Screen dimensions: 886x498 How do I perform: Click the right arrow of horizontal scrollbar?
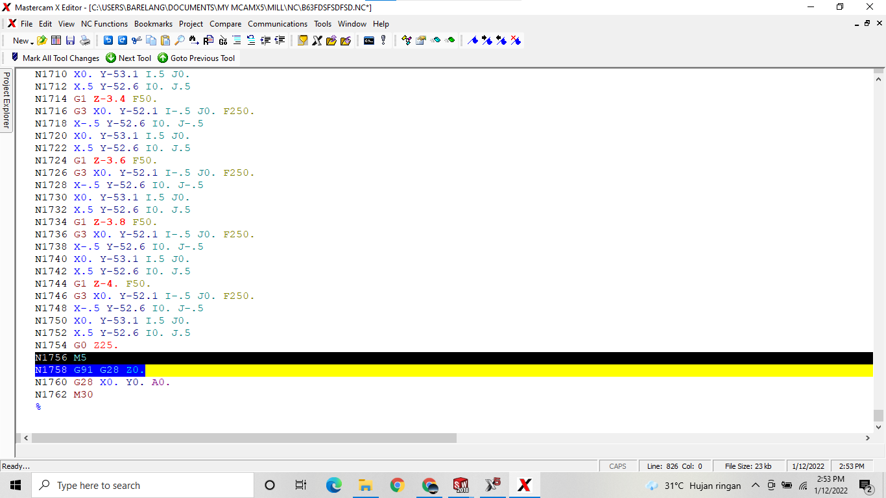point(869,438)
